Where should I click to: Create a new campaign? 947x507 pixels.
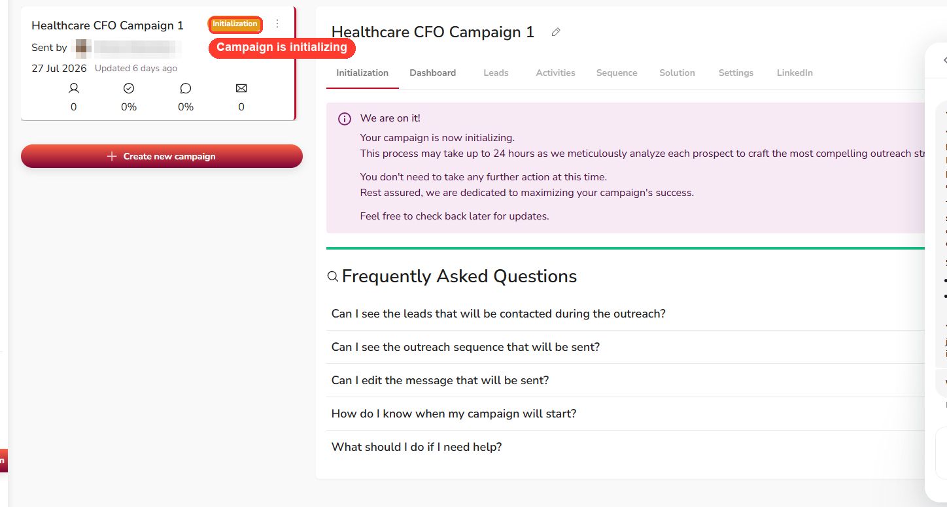(x=162, y=156)
